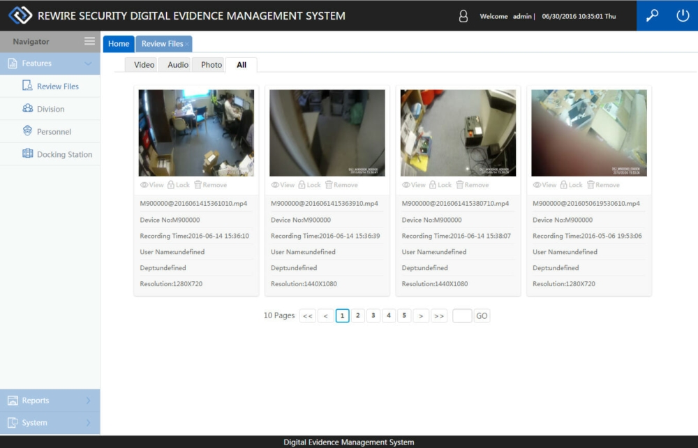Close the Review Files tab
The image size is (698, 448).
pyautogui.click(x=187, y=44)
